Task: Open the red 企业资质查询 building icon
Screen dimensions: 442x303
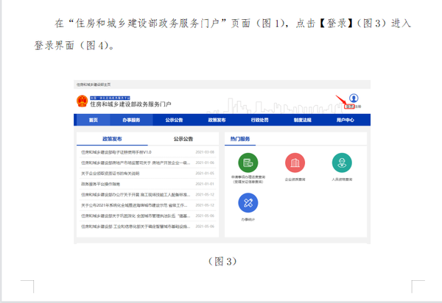Action: coord(295,163)
